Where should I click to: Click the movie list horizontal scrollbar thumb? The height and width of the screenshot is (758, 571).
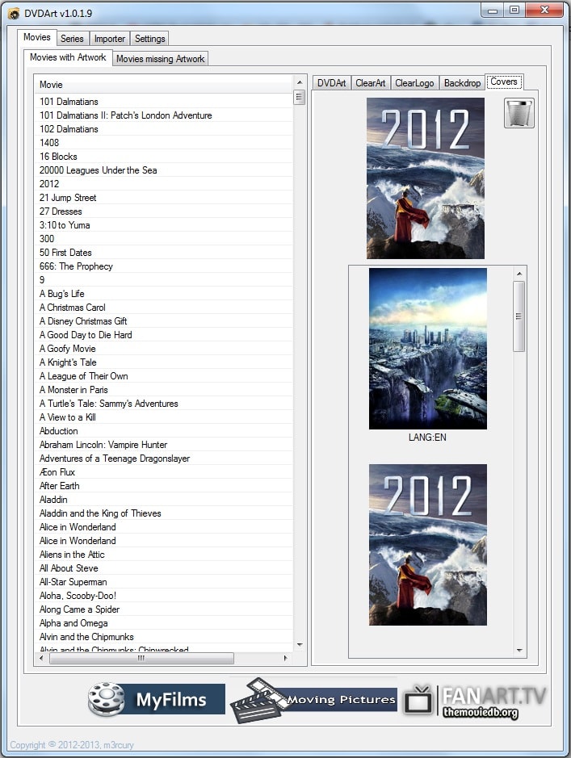(x=141, y=658)
